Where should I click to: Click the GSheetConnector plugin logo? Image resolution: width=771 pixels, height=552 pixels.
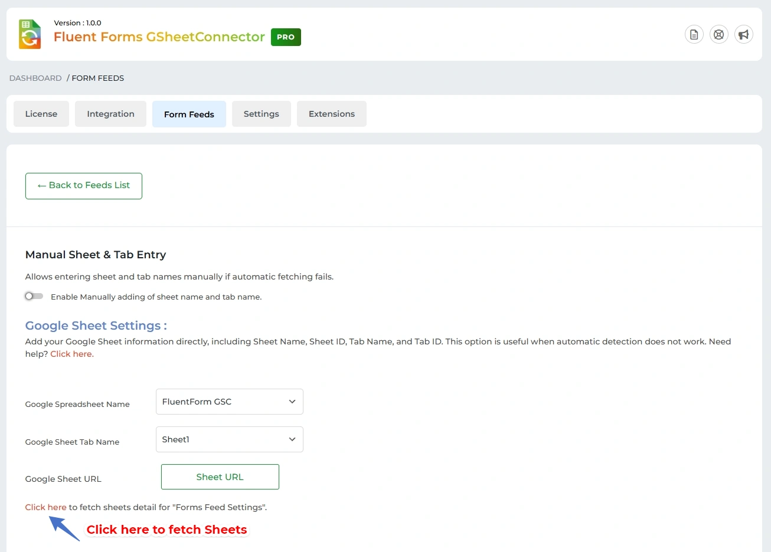pyautogui.click(x=30, y=34)
